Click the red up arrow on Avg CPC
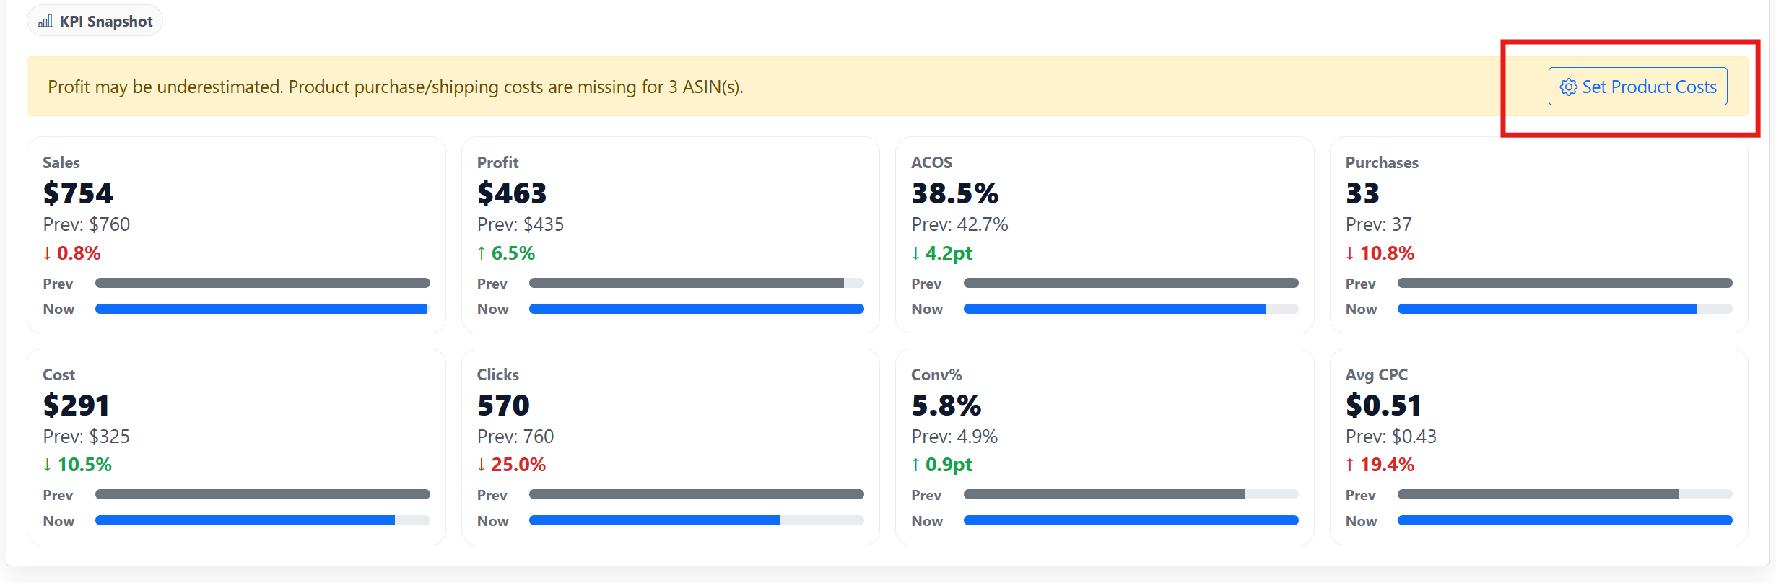 tap(1350, 465)
